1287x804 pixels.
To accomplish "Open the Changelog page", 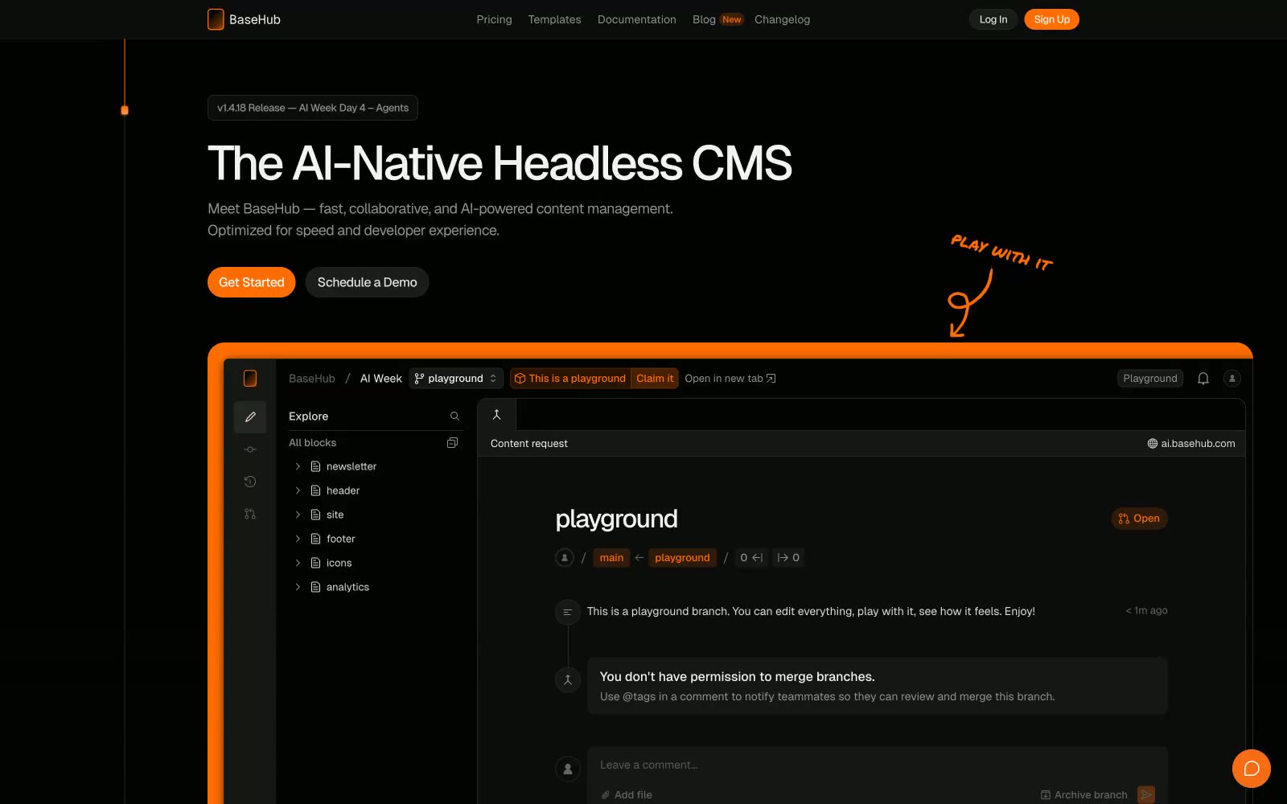I will 782,19.
